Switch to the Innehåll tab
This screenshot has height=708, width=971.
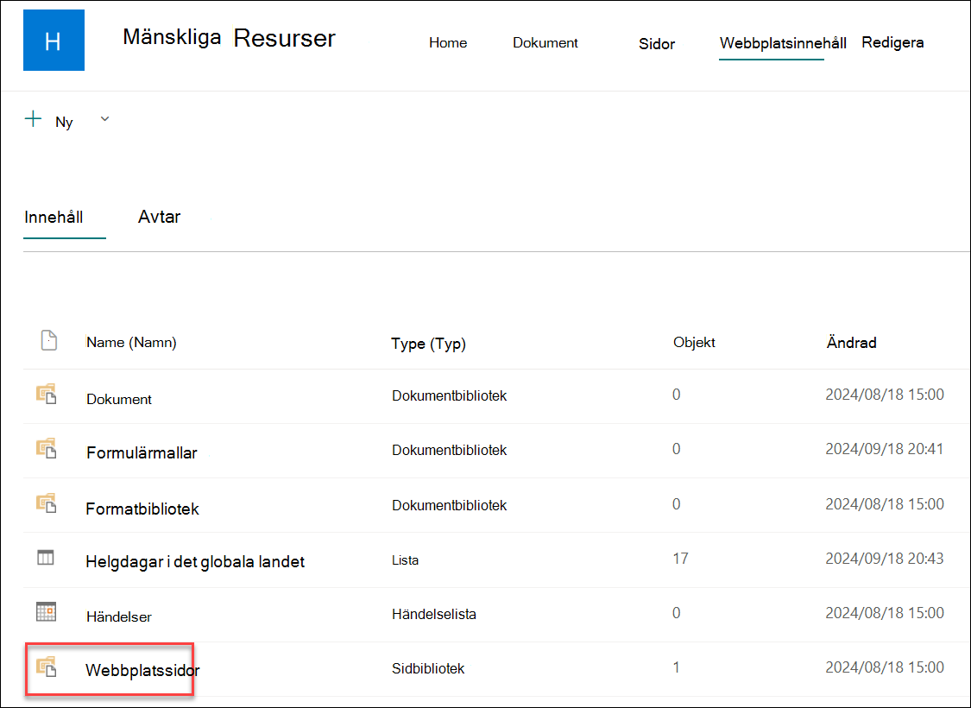54,217
